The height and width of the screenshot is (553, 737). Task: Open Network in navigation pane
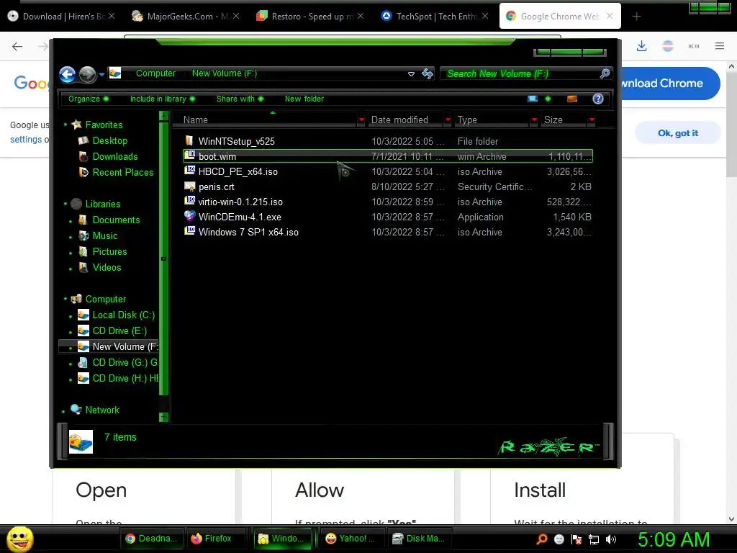102,410
